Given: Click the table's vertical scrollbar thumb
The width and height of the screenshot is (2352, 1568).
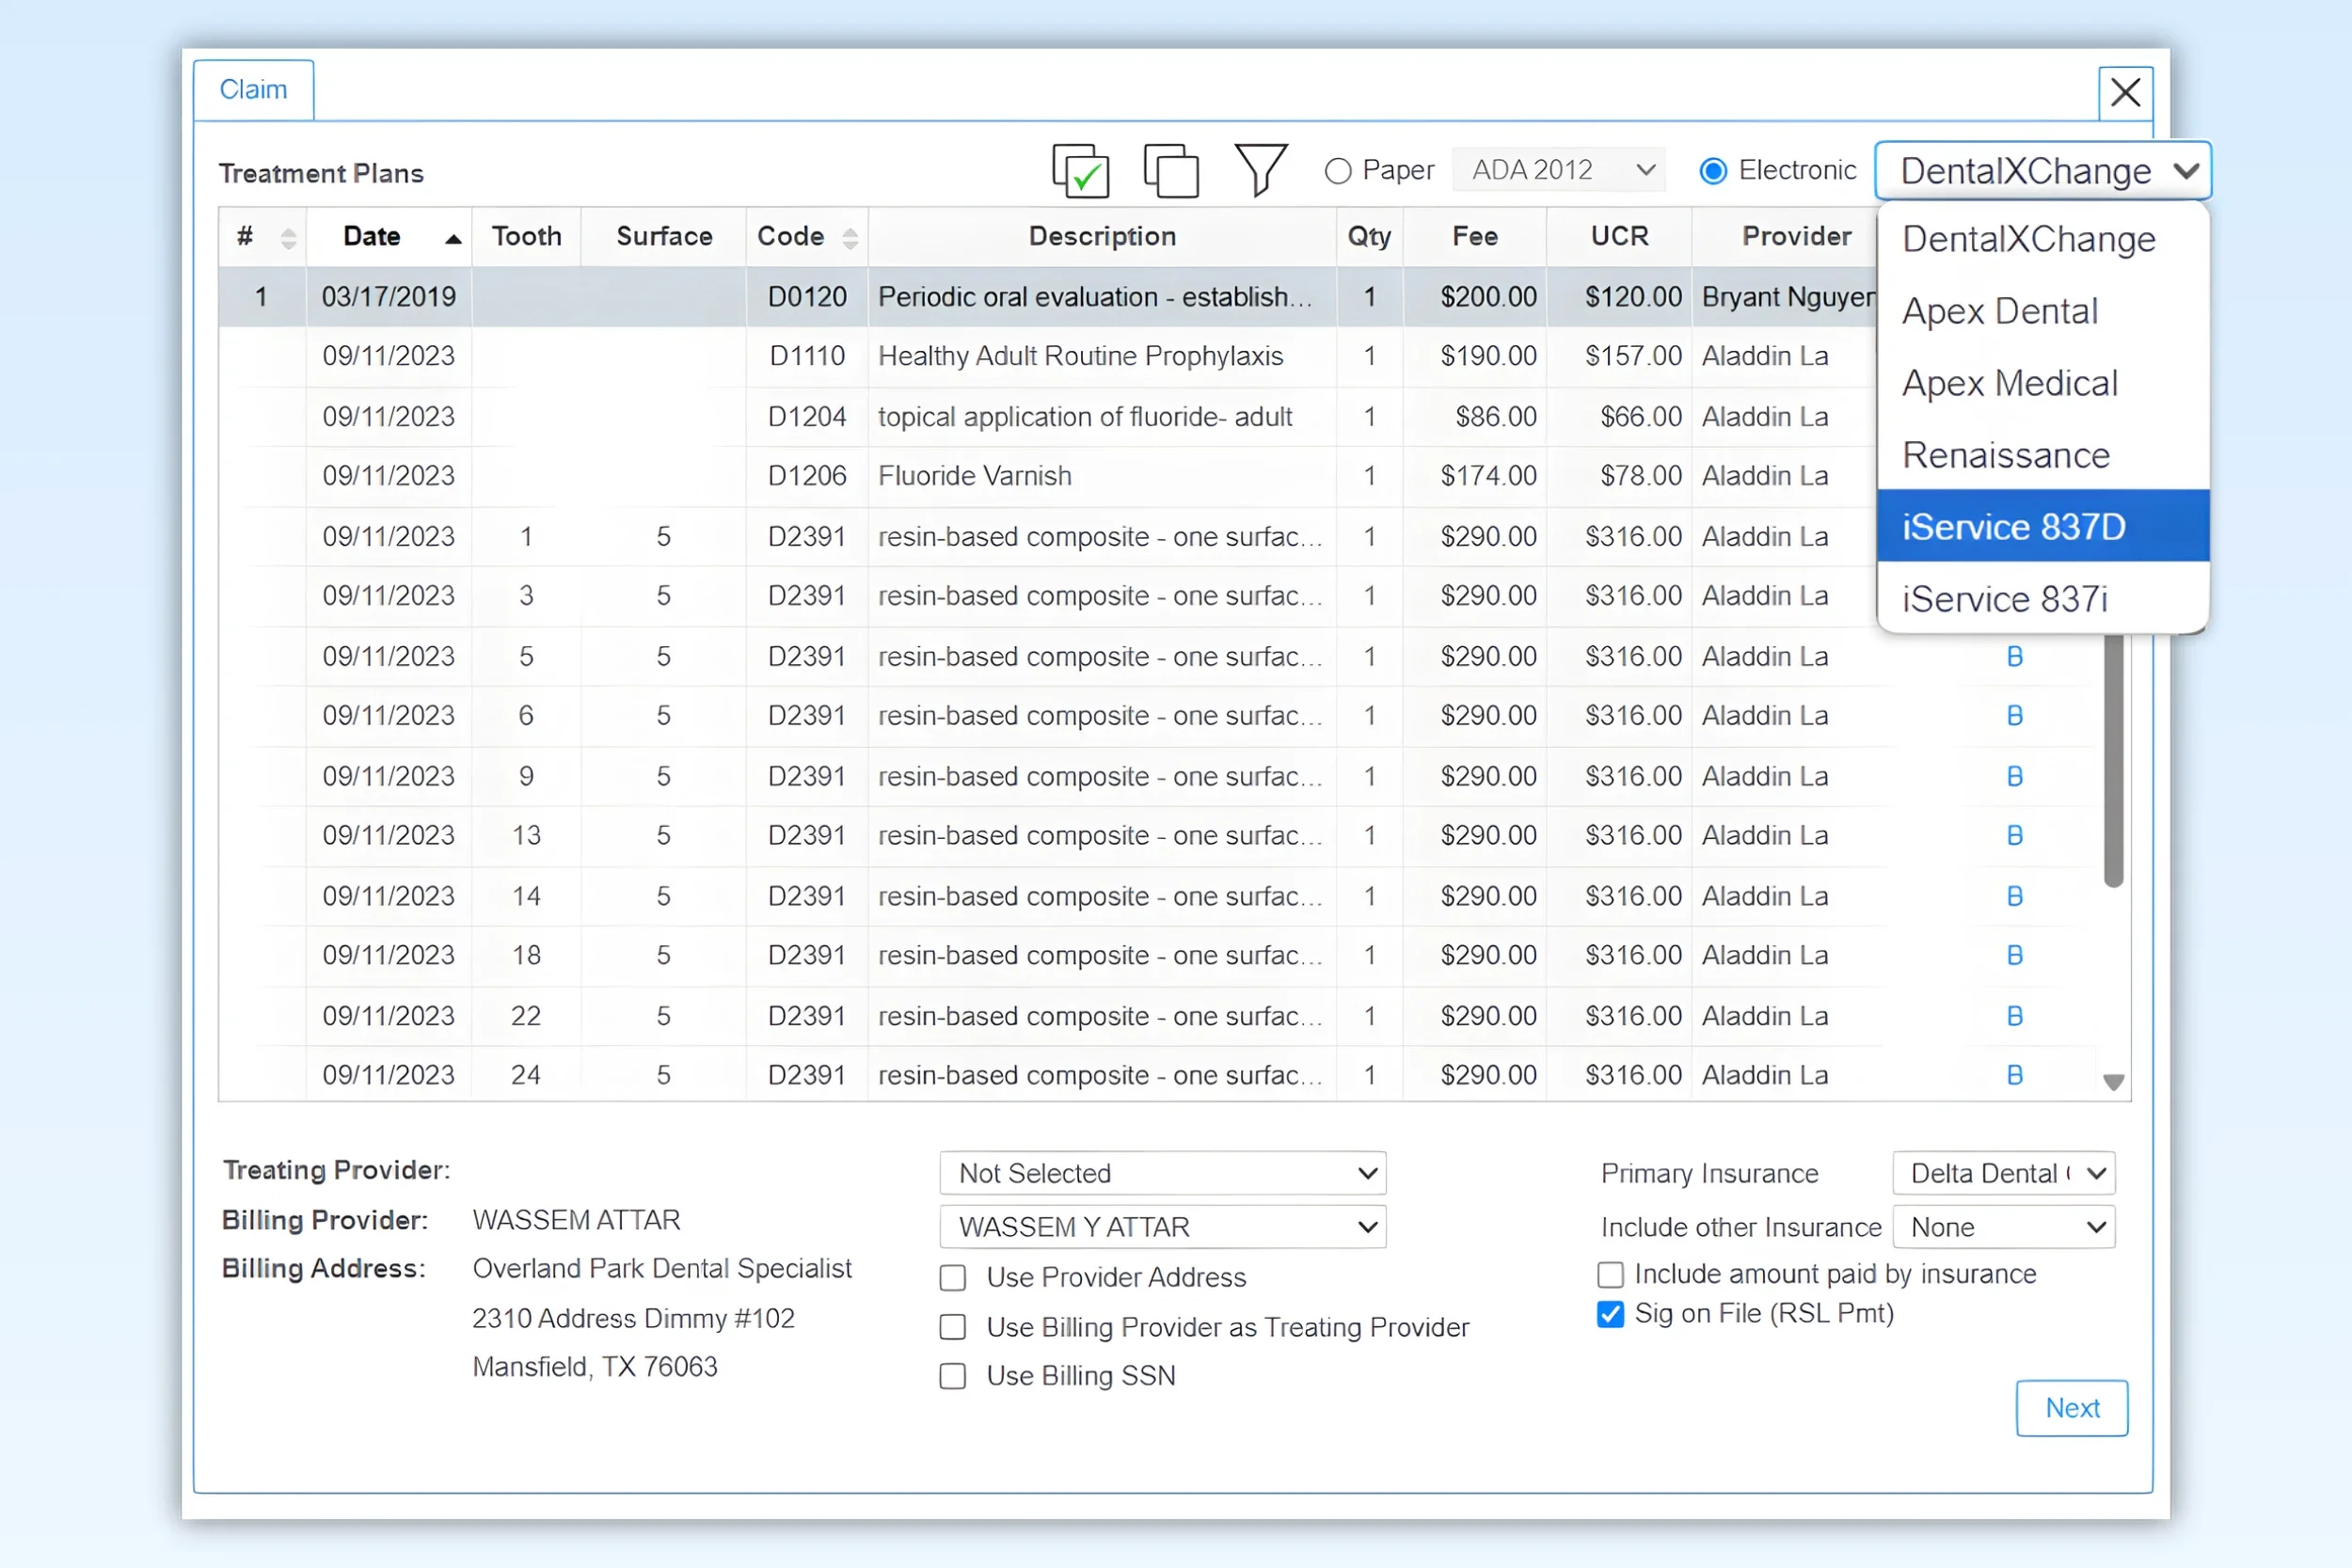Looking at the screenshot, I should coord(2113,760).
